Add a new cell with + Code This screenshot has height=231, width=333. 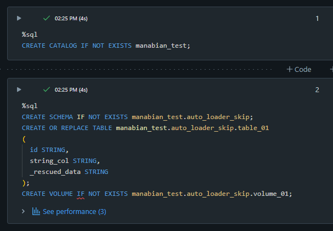point(299,69)
